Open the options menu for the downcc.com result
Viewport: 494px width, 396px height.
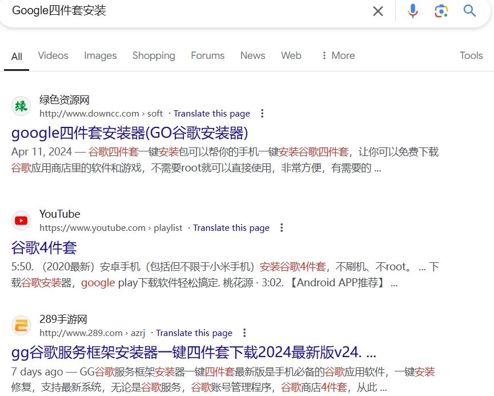click(x=262, y=114)
